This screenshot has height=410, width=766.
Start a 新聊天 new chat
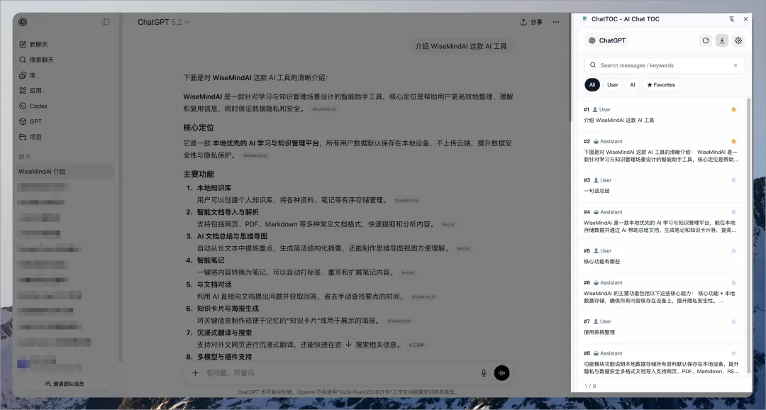[x=38, y=44]
